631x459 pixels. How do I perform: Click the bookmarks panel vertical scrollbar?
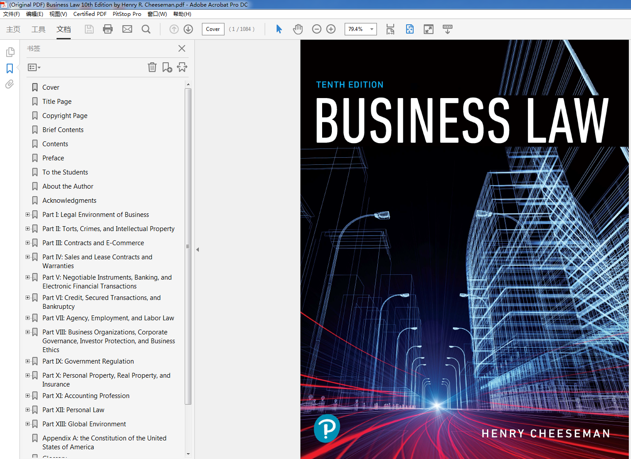(188, 247)
